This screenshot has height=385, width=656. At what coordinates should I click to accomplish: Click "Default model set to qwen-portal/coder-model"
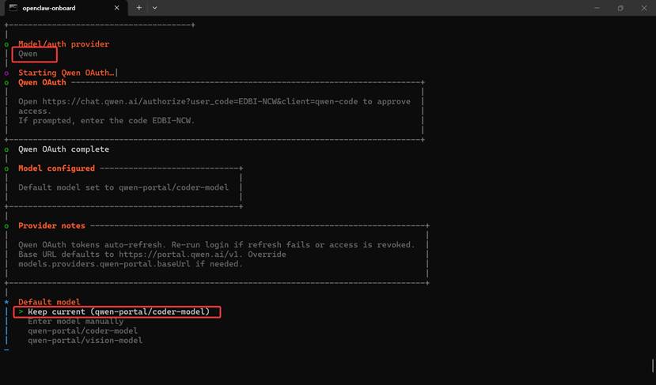pos(123,187)
